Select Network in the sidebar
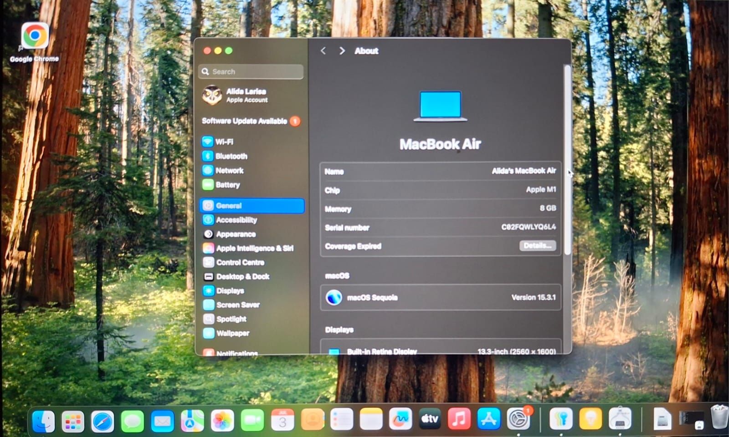This screenshot has width=729, height=437. 252,171
